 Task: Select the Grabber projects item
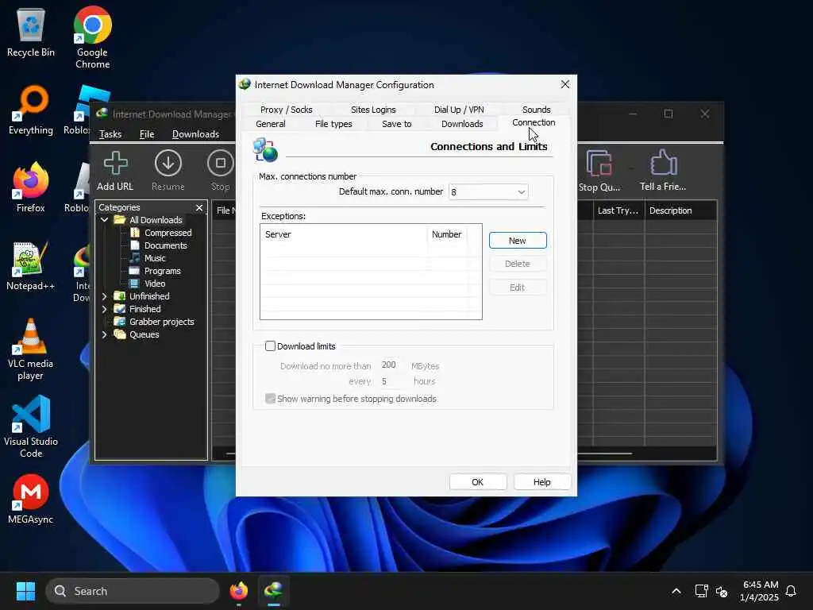(161, 322)
